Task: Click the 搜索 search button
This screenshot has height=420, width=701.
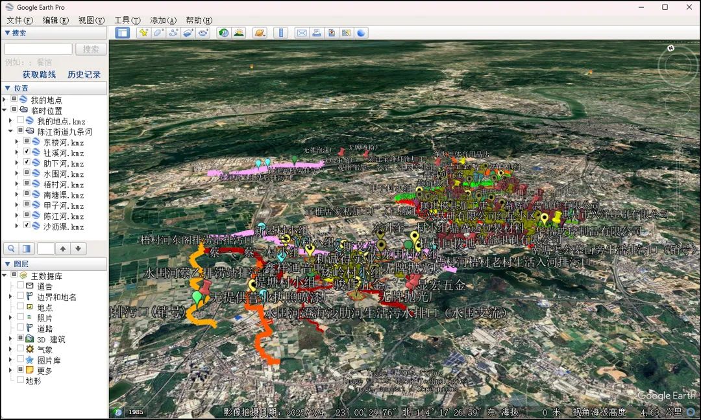Action: [x=91, y=49]
